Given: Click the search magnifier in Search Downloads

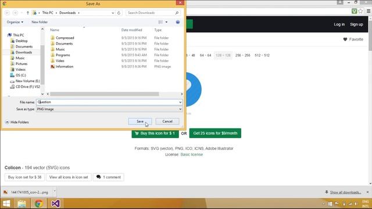Looking at the screenshot, I should (x=177, y=13).
